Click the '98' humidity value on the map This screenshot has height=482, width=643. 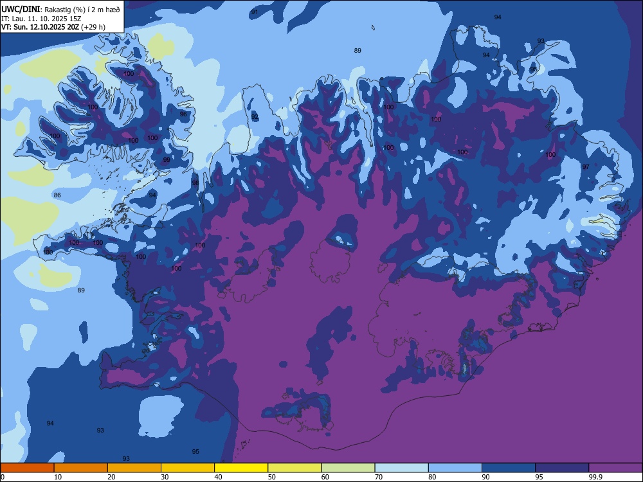click(x=195, y=183)
